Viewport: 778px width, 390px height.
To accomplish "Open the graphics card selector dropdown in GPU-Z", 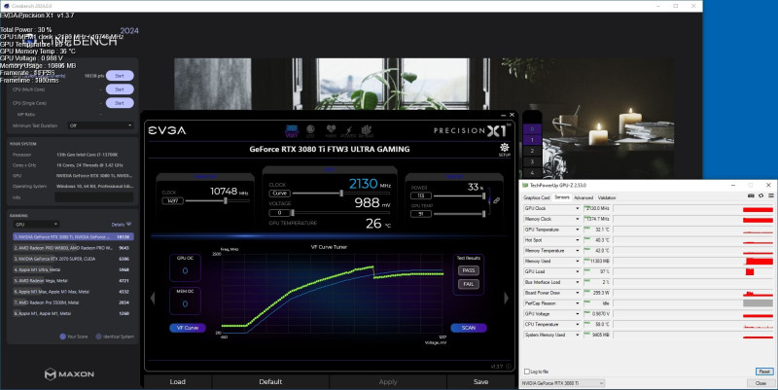I will [x=562, y=383].
